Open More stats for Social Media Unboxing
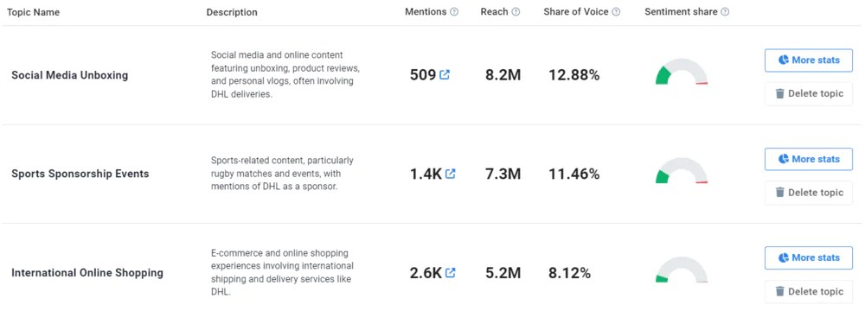 (x=809, y=60)
